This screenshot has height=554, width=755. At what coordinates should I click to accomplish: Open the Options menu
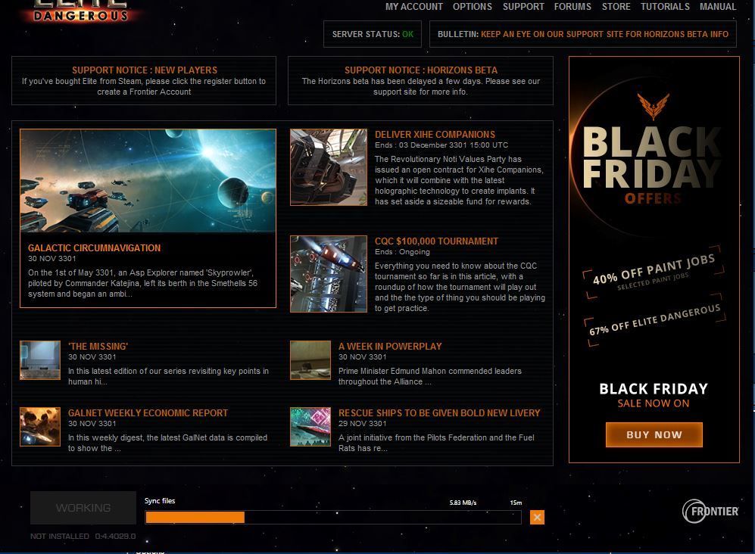[x=473, y=7]
